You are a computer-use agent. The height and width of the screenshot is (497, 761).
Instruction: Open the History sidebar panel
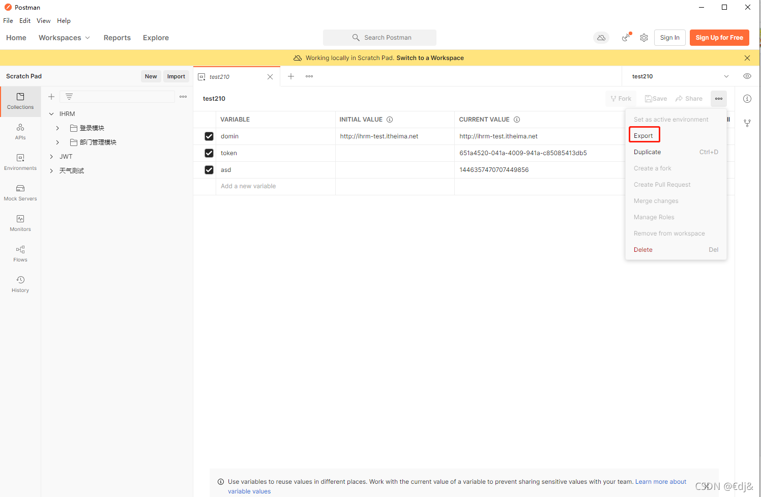(20, 284)
